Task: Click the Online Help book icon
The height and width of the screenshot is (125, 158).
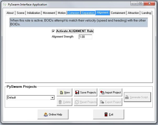Action: 46,115
